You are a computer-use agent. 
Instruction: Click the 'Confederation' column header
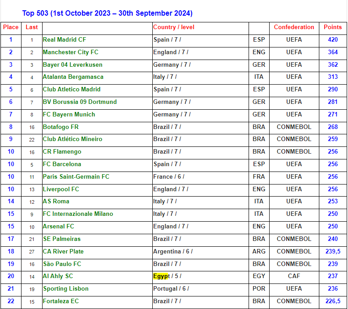(294, 27)
